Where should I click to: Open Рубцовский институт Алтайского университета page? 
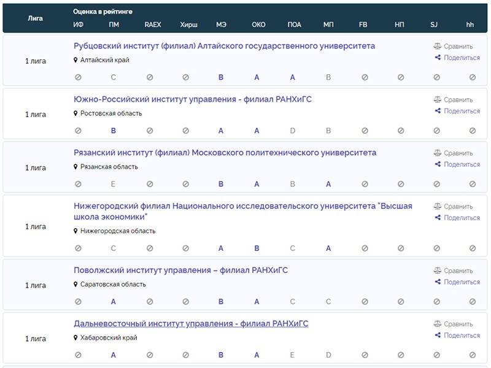coord(224,46)
